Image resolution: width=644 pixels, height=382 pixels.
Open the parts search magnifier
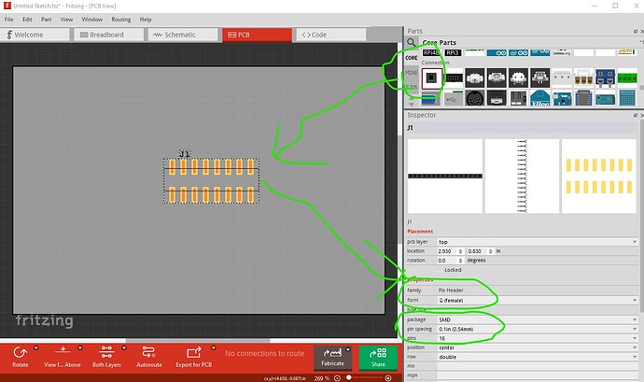pyautogui.click(x=411, y=42)
